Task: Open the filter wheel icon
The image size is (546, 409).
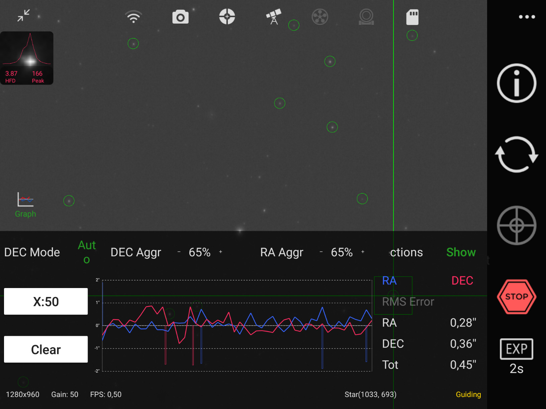Action: [x=320, y=17]
